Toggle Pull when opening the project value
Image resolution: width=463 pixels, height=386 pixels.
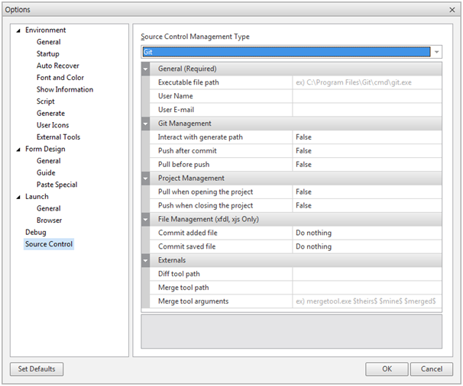[x=366, y=192]
